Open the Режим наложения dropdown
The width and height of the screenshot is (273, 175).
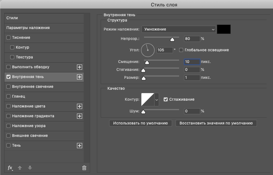[x=179, y=29]
